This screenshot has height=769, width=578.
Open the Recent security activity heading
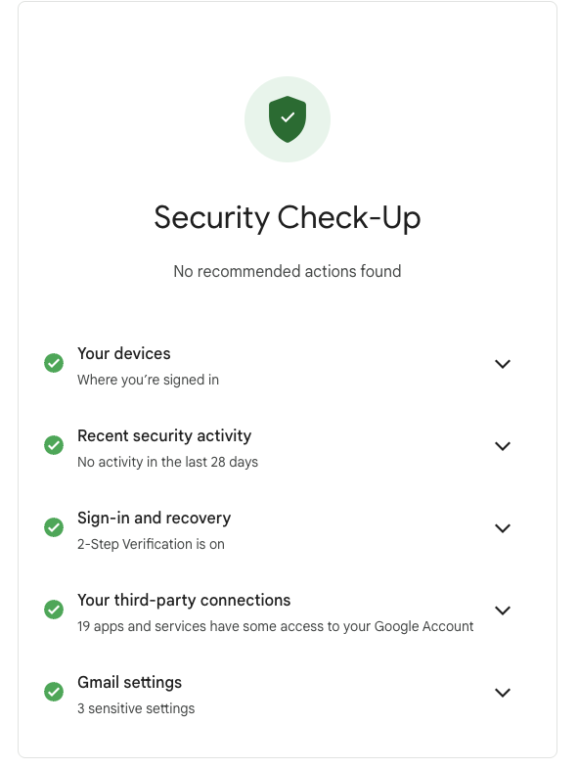[164, 436]
